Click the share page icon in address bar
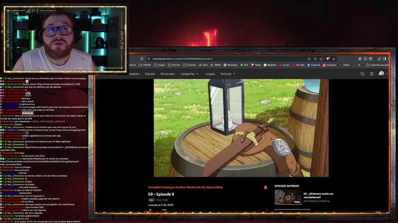The width and height of the screenshot is (398, 223). point(321,59)
